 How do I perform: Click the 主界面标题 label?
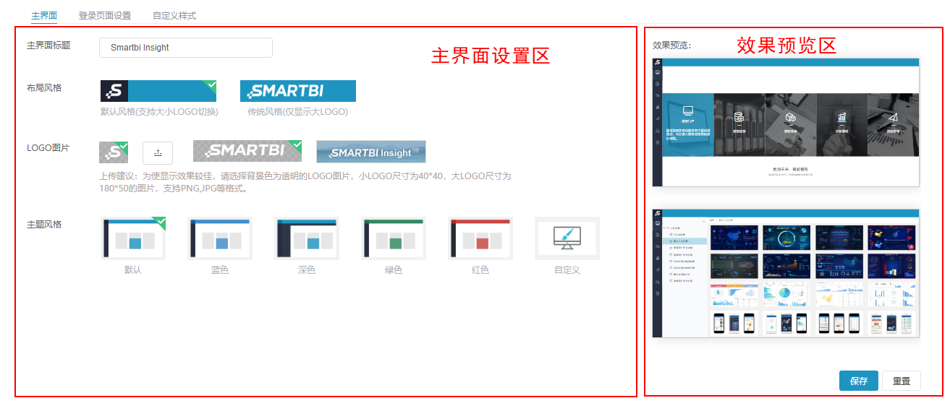click(48, 45)
